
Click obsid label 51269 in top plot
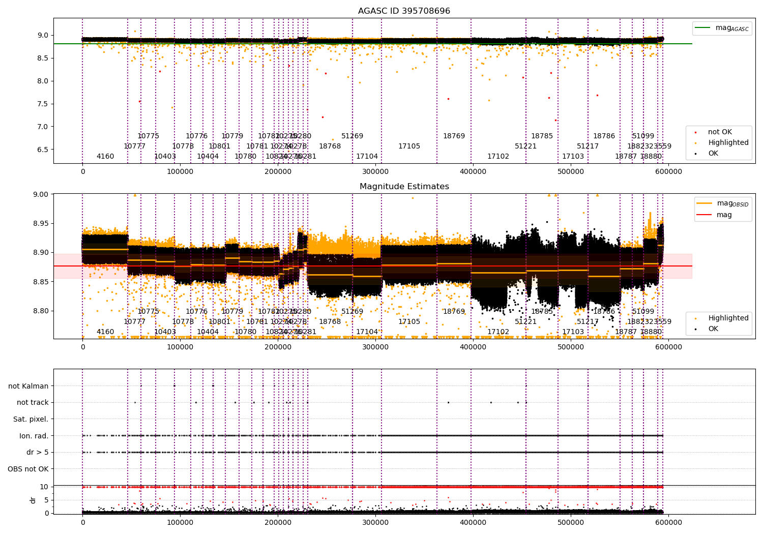[353, 136]
